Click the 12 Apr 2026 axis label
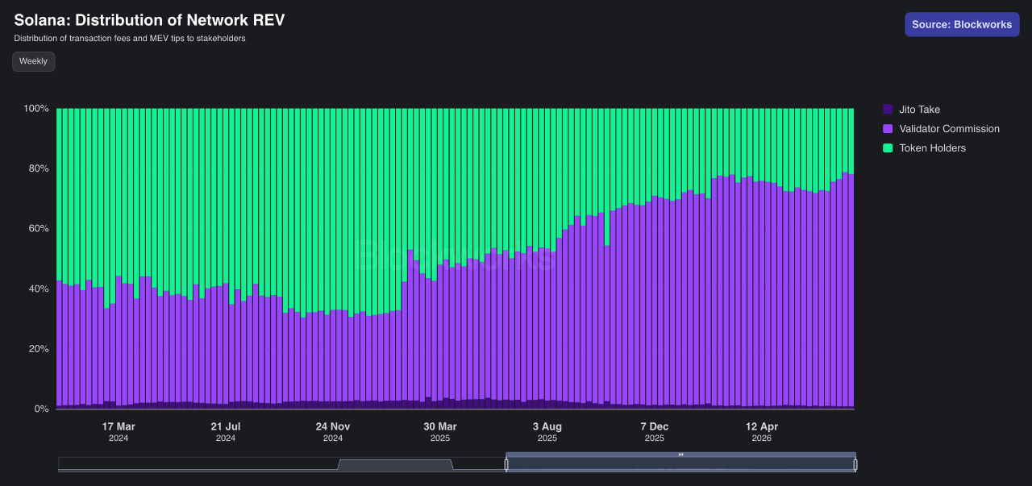 (762, 432)
